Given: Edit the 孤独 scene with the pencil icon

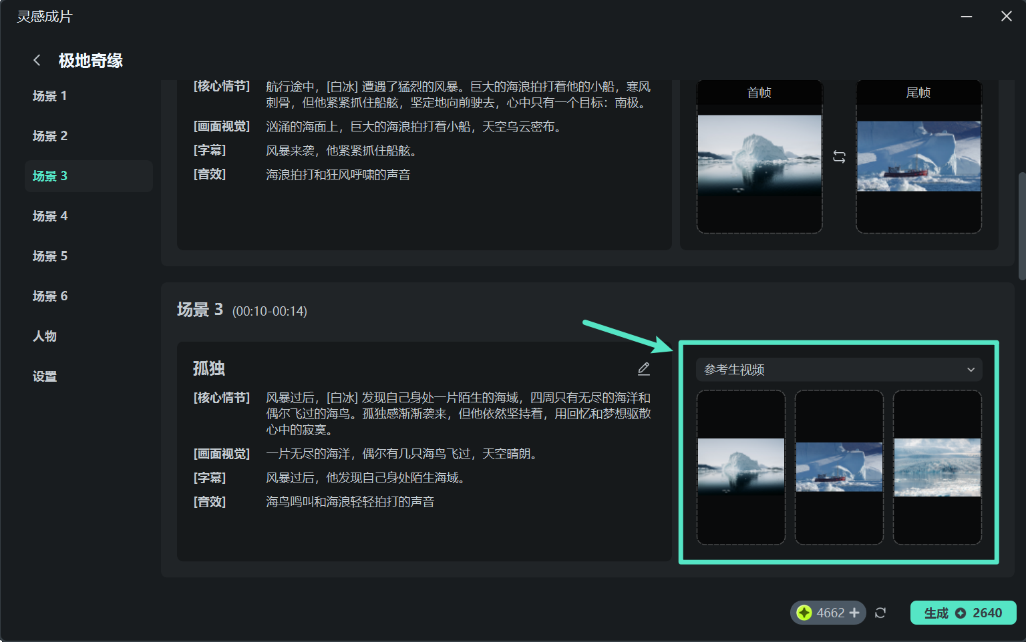Looking at the screenshot, I should (644, 368).
